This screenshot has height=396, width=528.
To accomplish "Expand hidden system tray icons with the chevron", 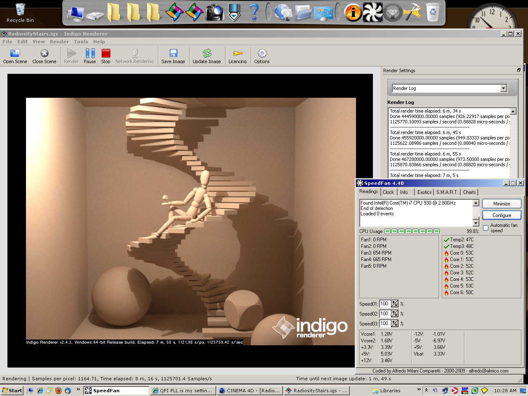I will tap(426, 390).
